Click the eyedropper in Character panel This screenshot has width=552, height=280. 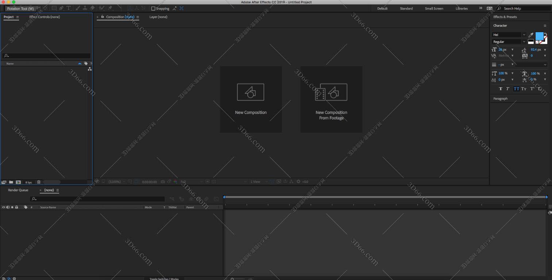tap(531, 35)
